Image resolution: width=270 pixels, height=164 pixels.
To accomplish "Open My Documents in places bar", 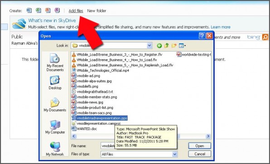I will pyautogui.click(x=55, y=105).
